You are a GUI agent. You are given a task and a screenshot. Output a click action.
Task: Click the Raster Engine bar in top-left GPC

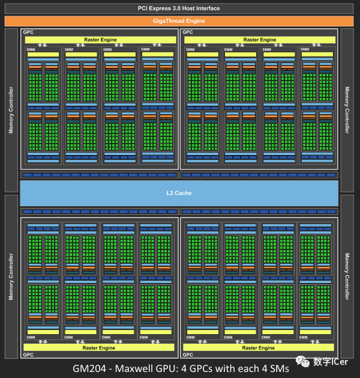point(101,40)
